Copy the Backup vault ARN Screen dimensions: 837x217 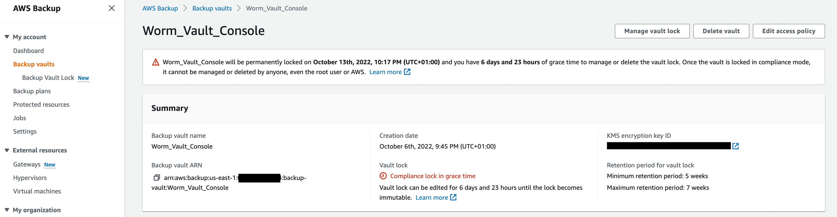pyautogui.click(x=157, y=178)
